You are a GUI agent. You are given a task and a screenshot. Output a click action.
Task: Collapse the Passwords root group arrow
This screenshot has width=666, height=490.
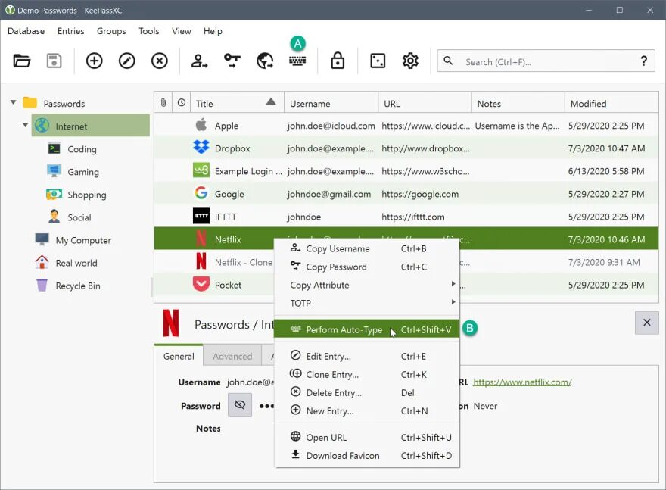(x=13, y=102)
